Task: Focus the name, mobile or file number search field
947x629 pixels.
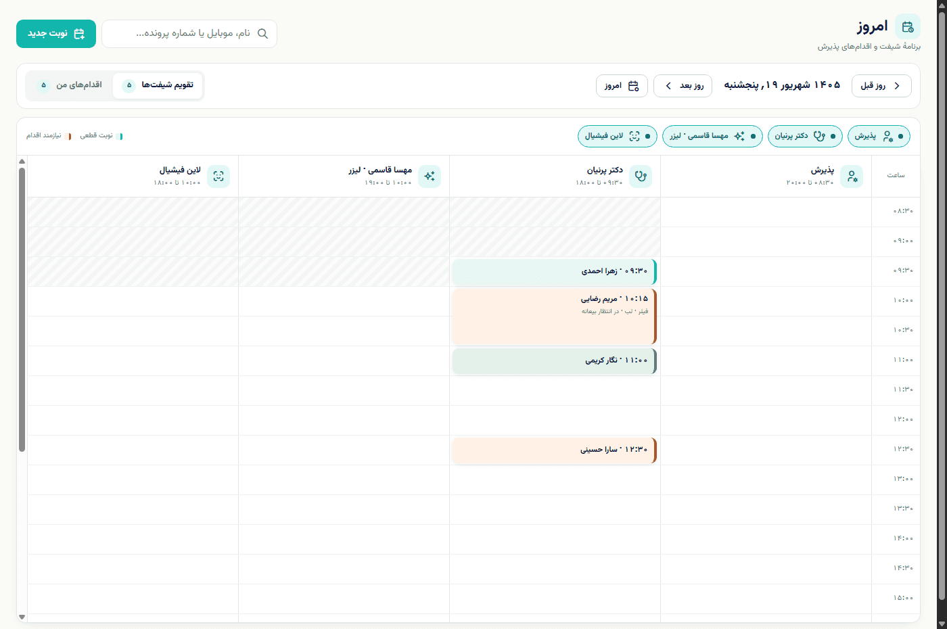Action: [x=189, y=34]
